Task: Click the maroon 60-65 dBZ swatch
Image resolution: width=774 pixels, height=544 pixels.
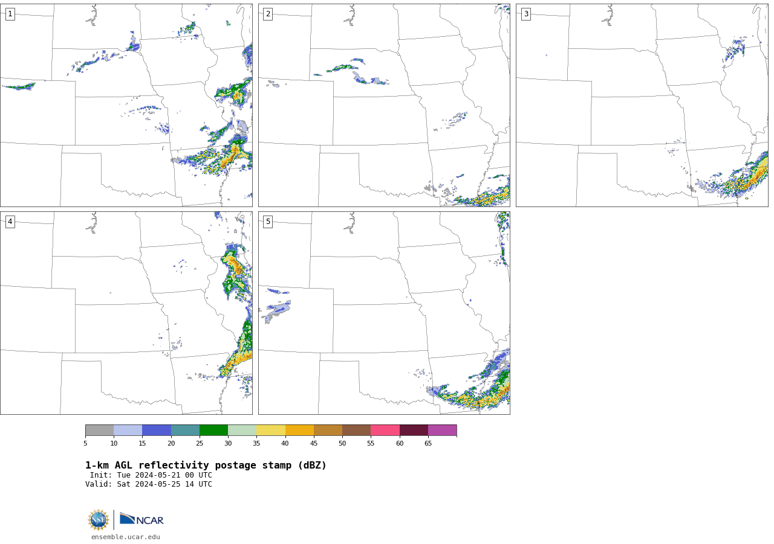Action: coord(414,430)
